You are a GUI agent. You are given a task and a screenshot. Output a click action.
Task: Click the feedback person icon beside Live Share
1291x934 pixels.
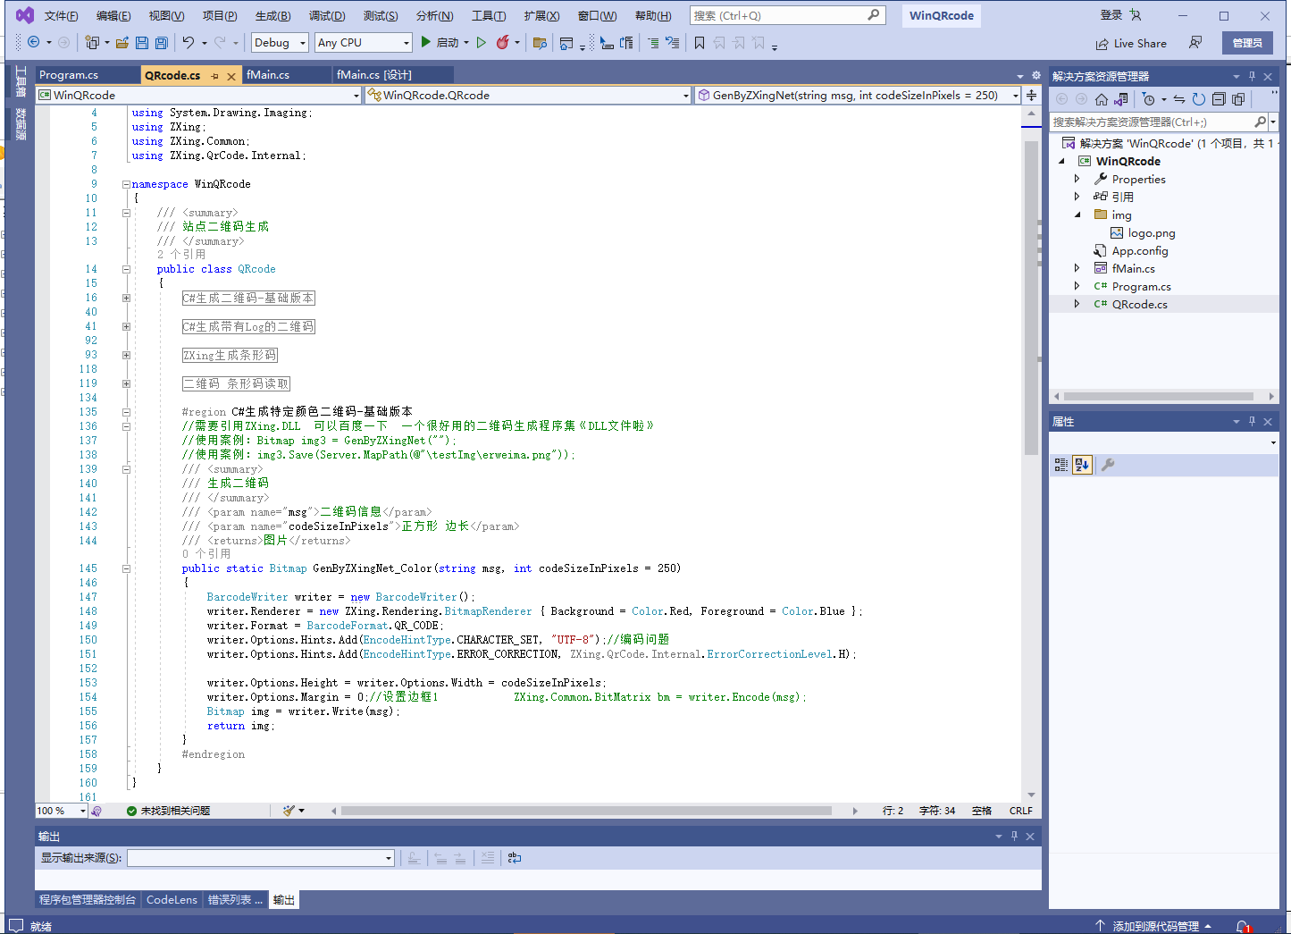click(x=1195, y=42)
